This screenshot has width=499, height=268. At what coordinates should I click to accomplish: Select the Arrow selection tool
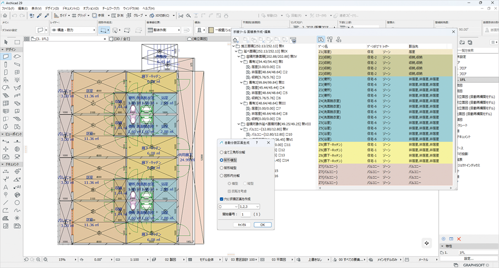pyautogui.click(x=5, y=42)
